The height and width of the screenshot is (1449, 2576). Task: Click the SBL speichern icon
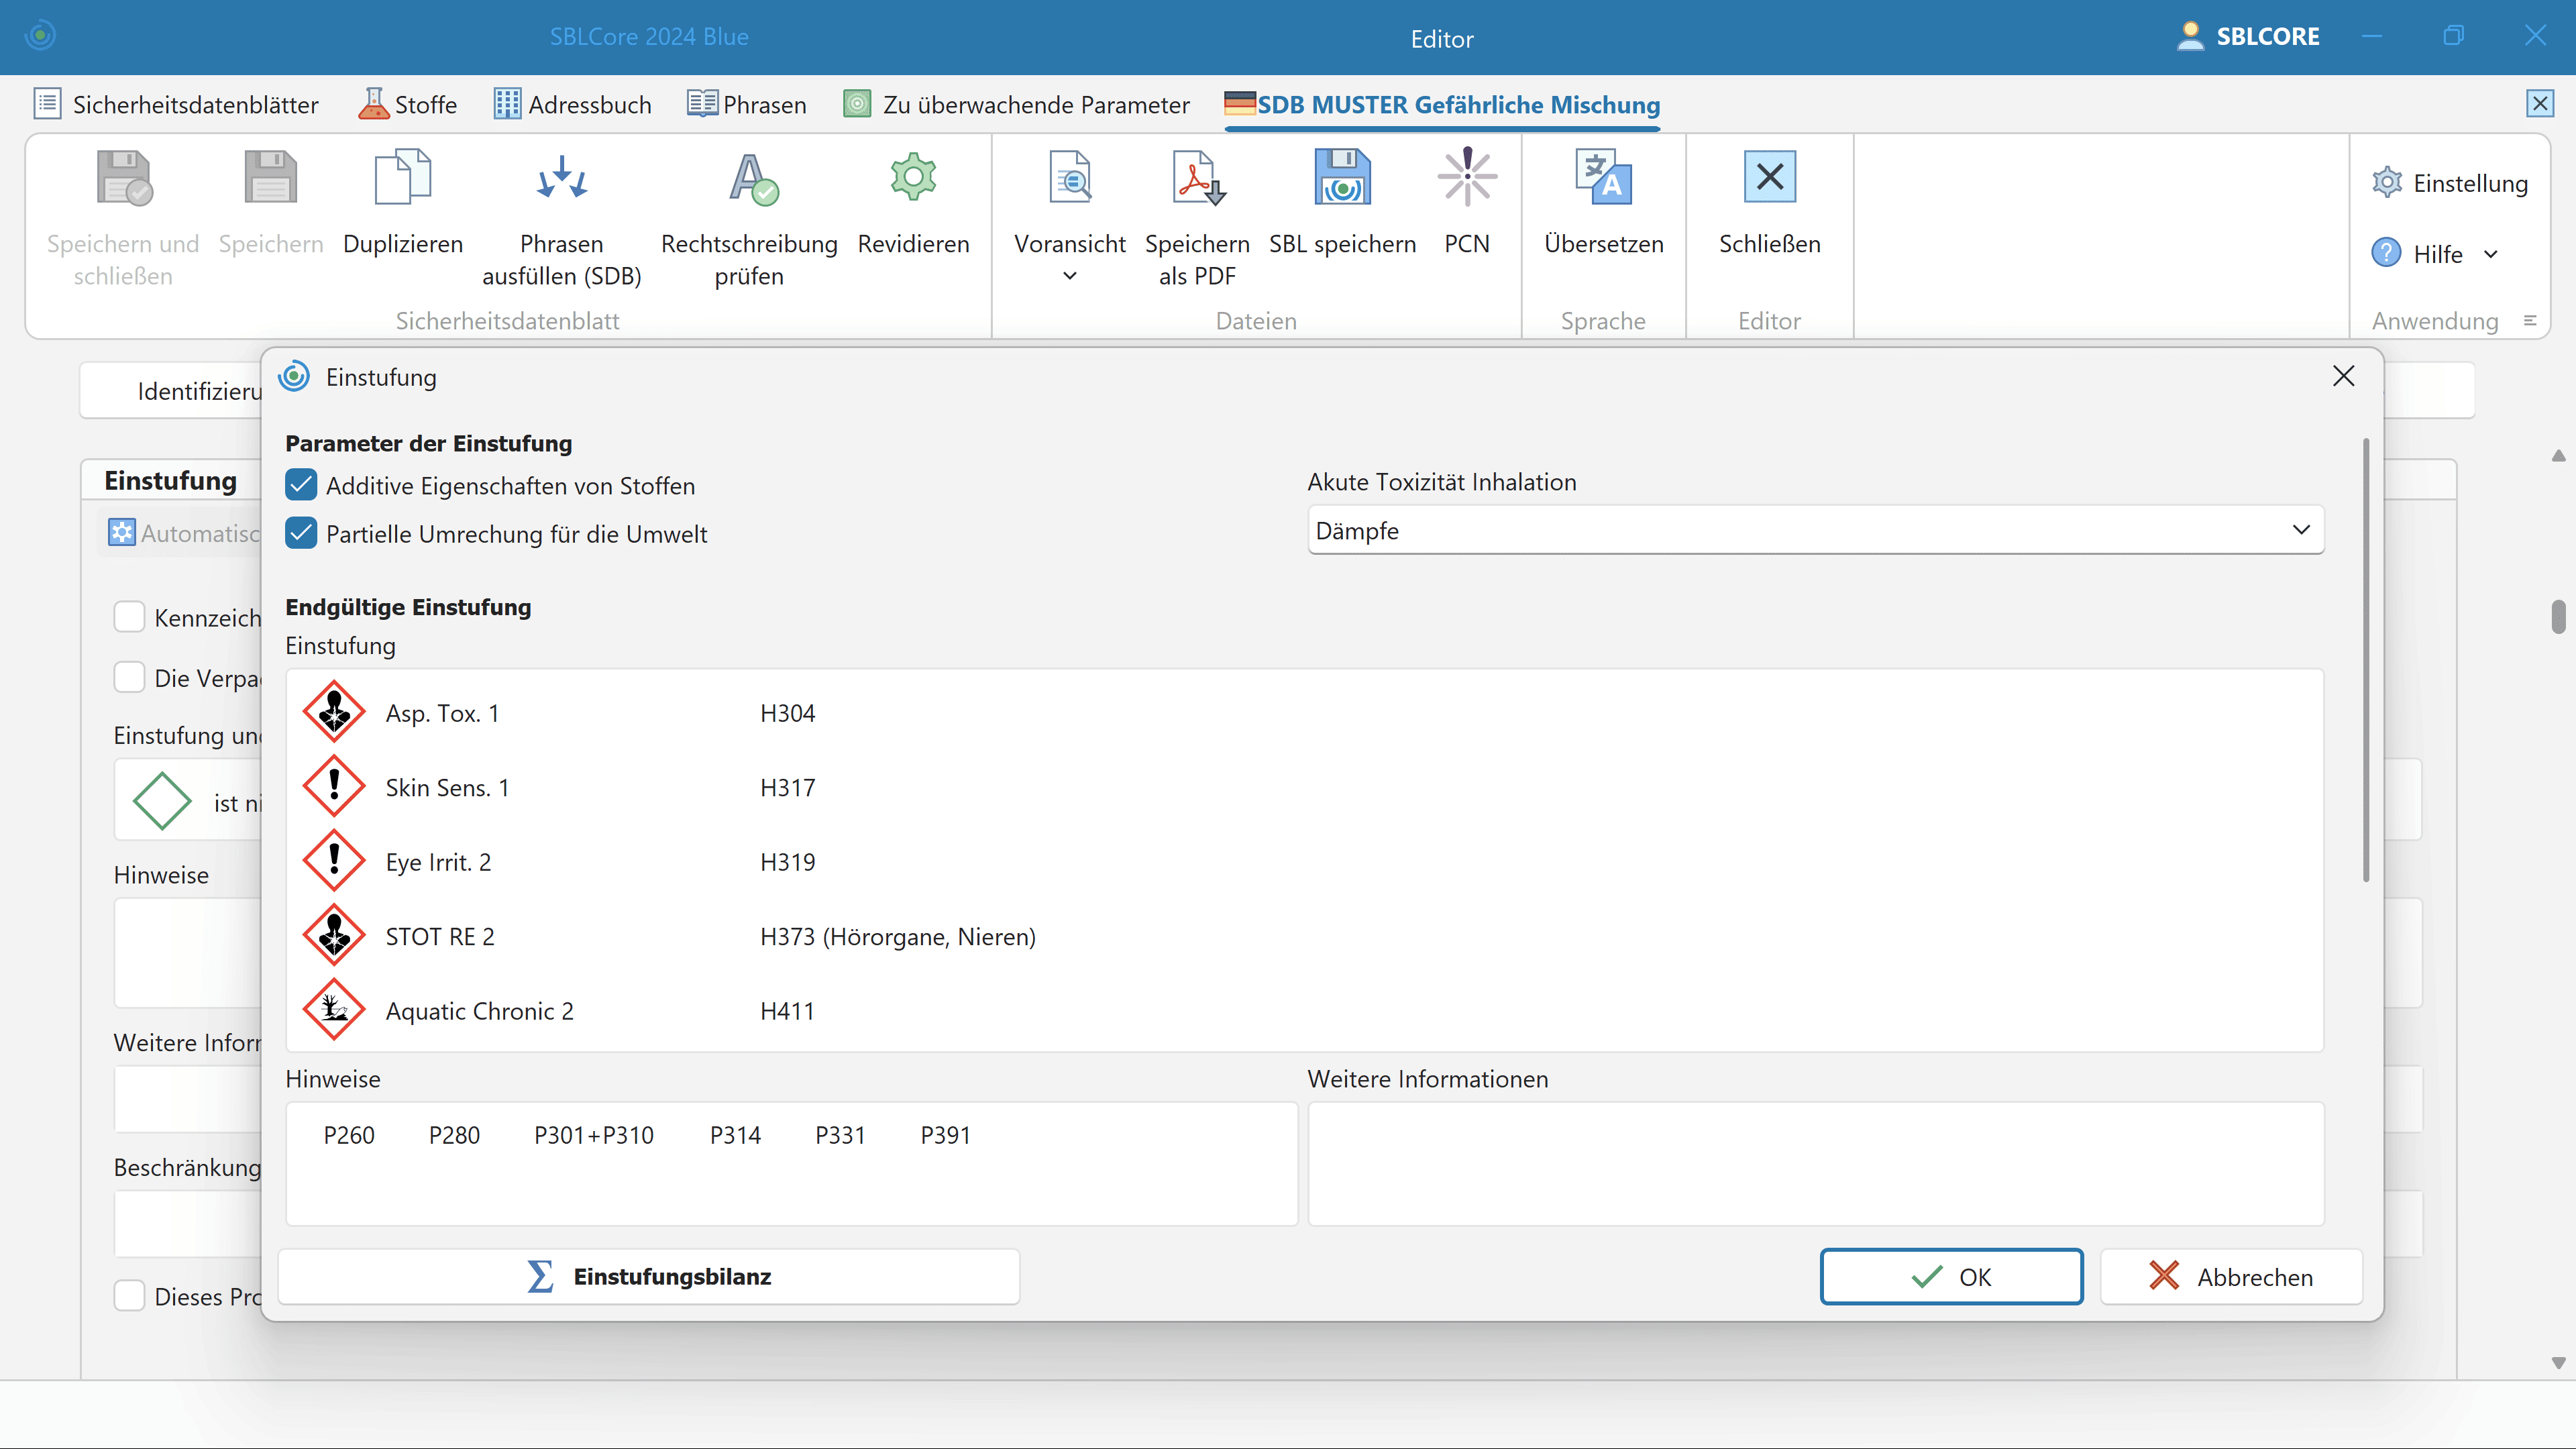point(1342,178)
